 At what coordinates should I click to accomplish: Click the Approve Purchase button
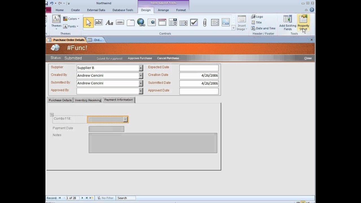tap(140, 58)
